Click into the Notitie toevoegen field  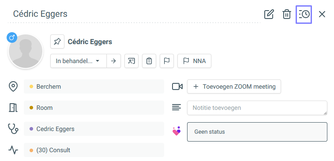[x=257, y=108]
